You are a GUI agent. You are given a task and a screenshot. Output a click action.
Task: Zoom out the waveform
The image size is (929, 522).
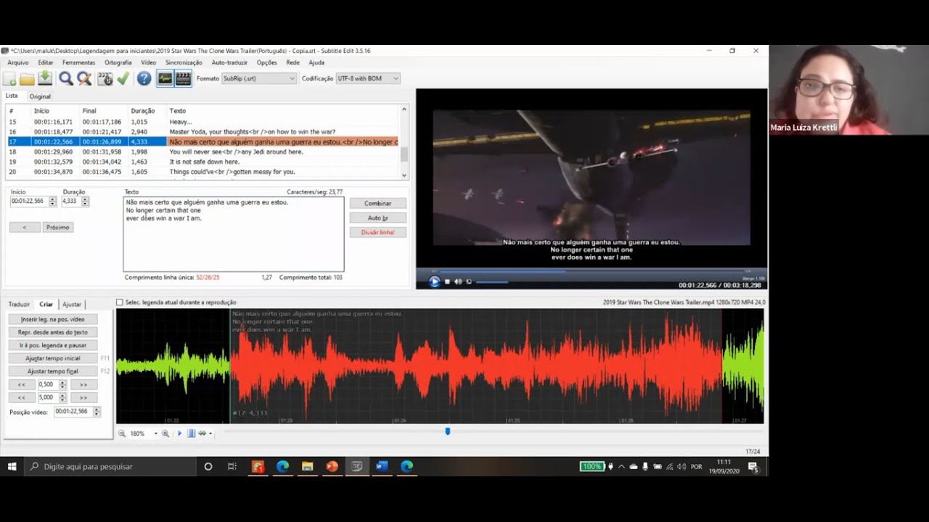click(x=122, y=434)
